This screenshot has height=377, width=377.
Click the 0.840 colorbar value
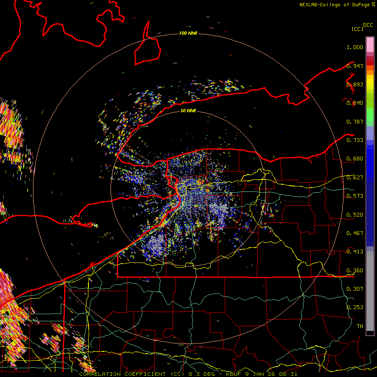[x=355, y=103]
